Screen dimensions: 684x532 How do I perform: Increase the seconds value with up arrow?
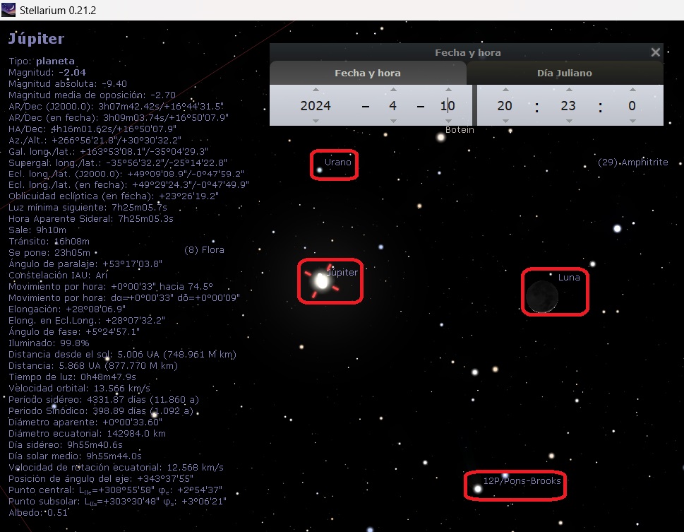point(632,90)
